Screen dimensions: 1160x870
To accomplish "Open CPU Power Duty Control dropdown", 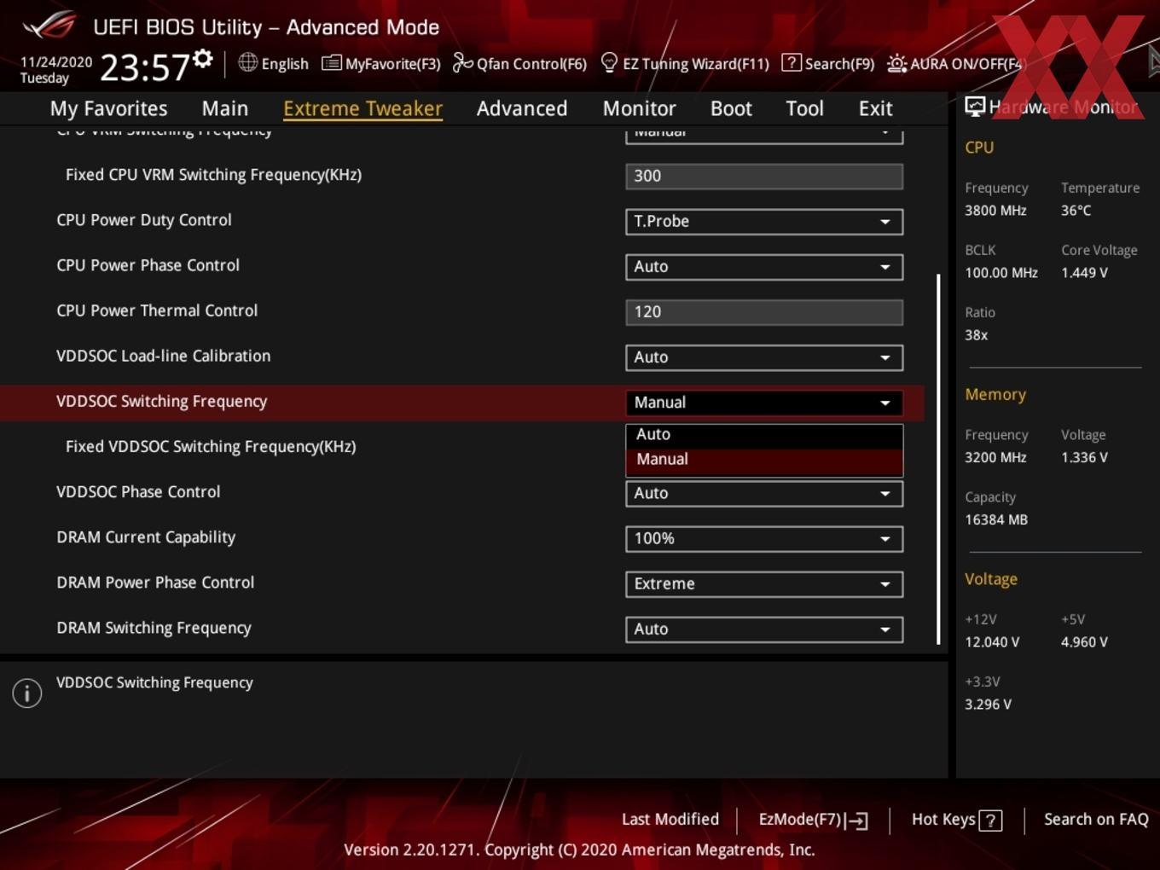I will tap(764, 221).
